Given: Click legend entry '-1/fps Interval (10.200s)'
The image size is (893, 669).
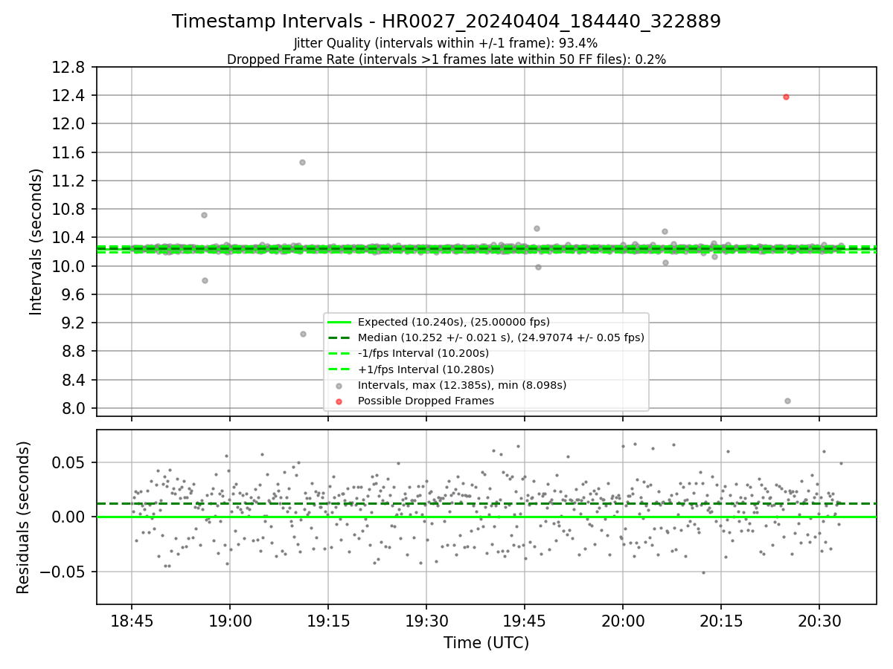Looking at the screenshot, I should (x=423, y=353).
